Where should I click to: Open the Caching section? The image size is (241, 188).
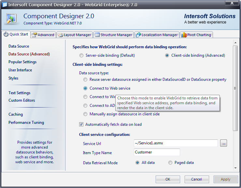[x=16, y=114]
